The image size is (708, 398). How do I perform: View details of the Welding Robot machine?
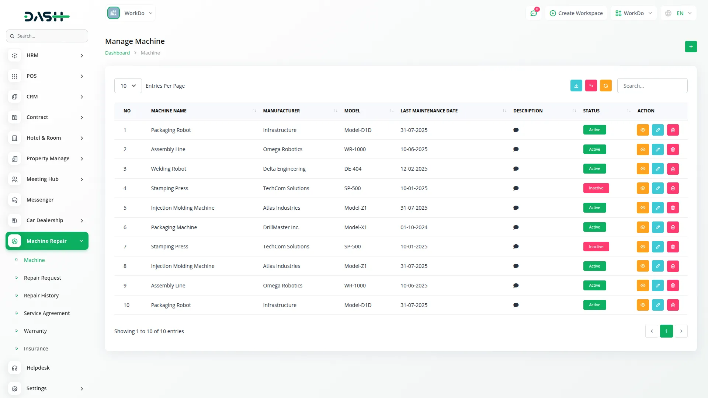[643, 169]
